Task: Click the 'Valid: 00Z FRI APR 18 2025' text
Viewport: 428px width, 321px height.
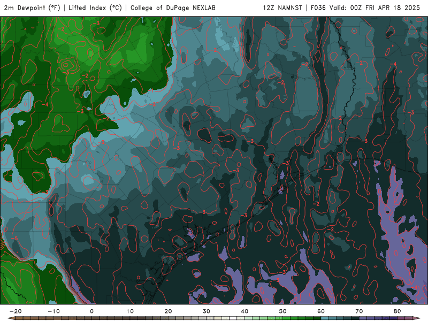Action: click(374, 8)
